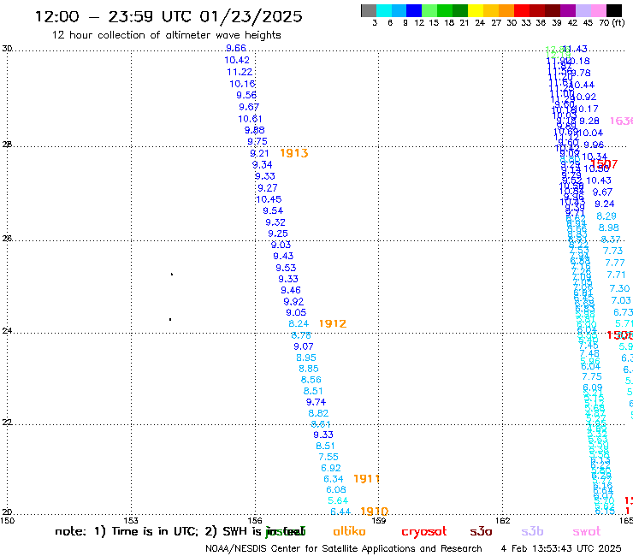Click the orange time marker 1913
The width and height of the screenshot is (633, 556).
click(x=294, y=153)
